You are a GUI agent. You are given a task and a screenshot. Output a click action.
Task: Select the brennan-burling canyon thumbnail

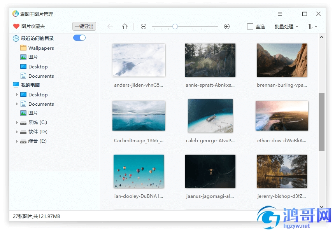(x=282, y=60)
